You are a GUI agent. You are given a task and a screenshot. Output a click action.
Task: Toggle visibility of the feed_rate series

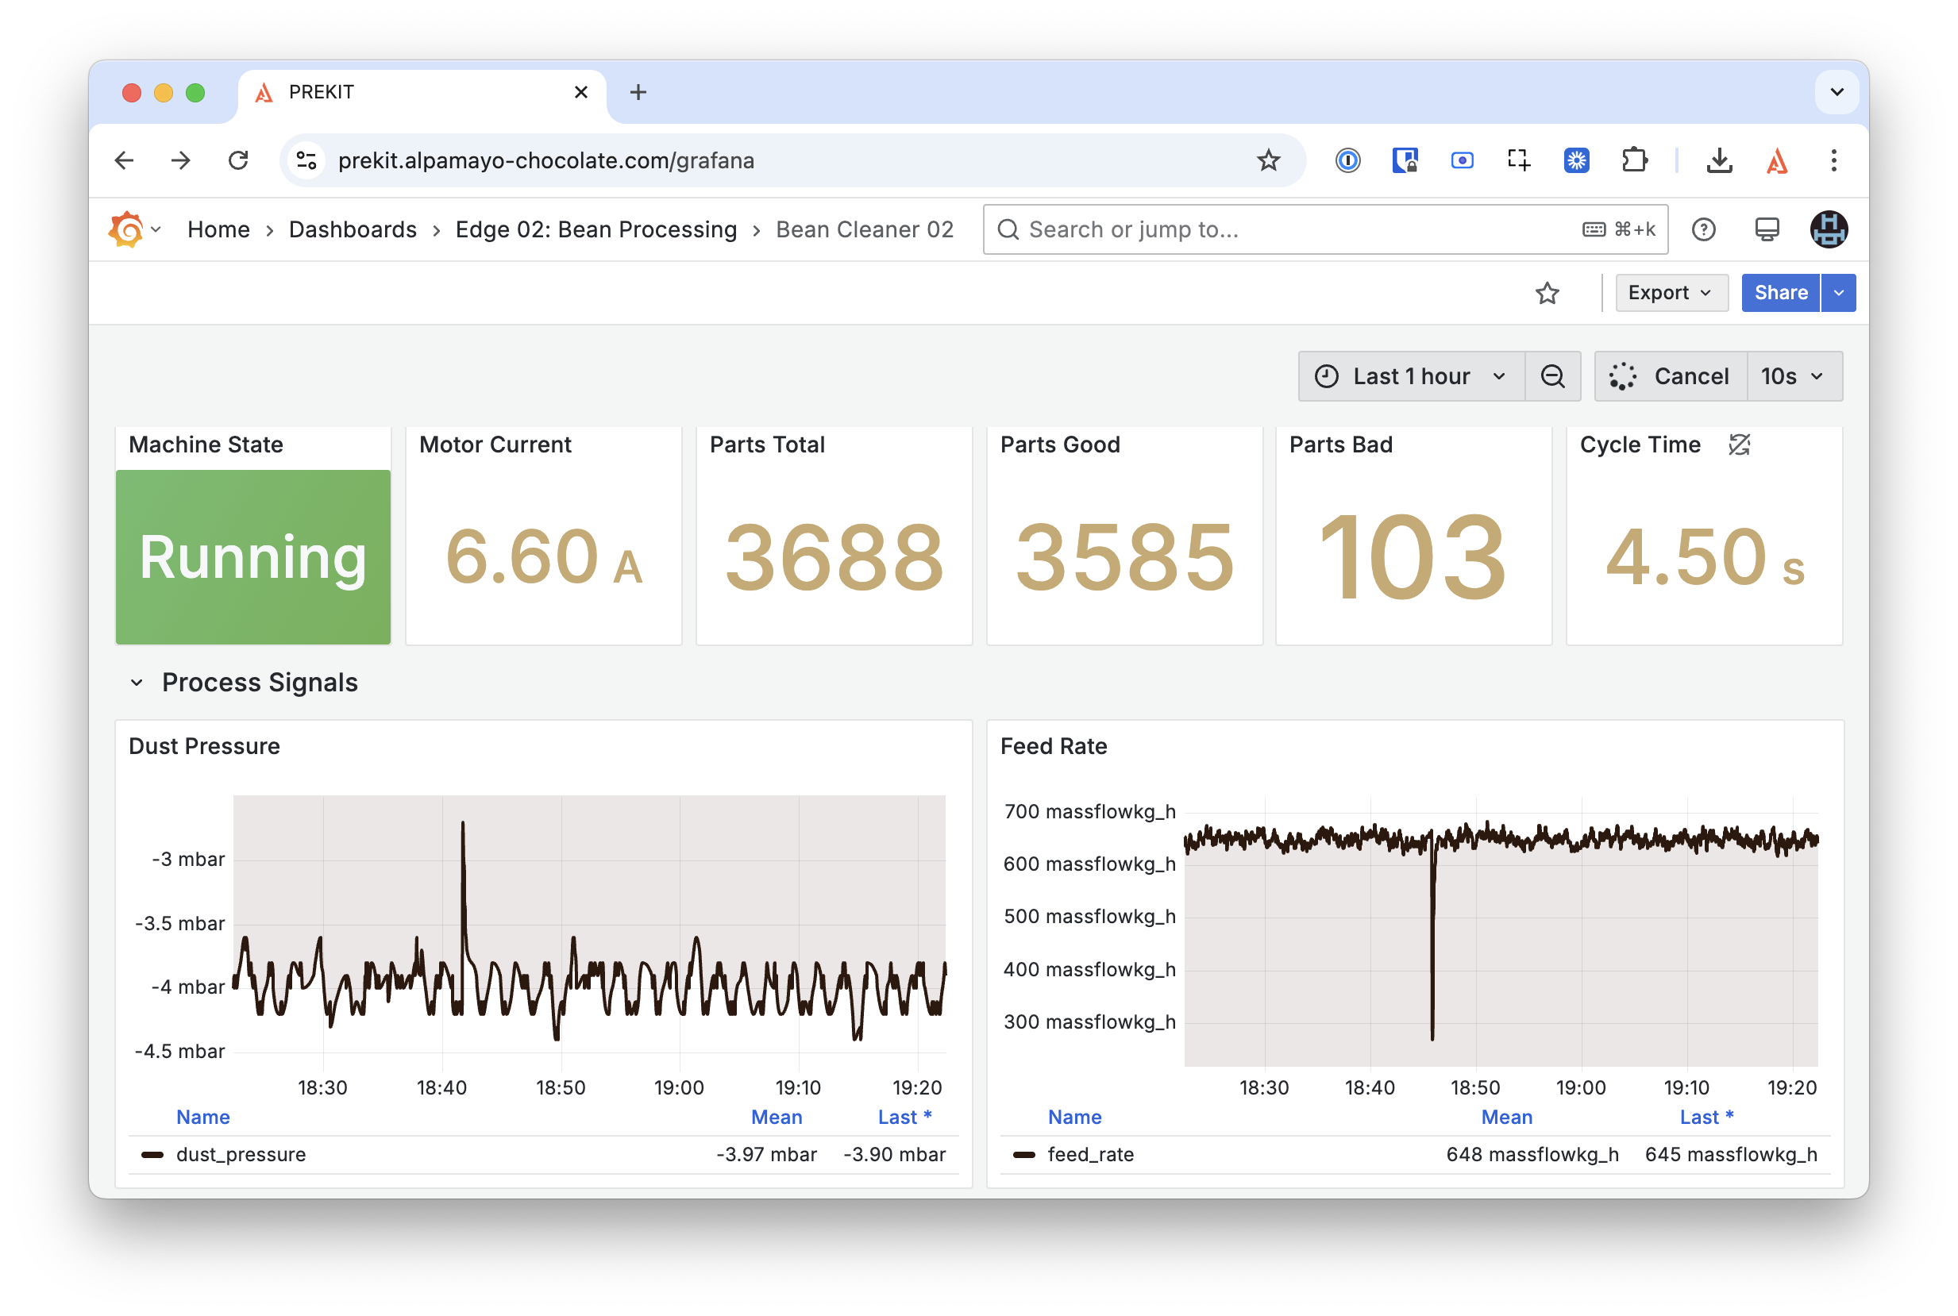tap(1090, 1154)
